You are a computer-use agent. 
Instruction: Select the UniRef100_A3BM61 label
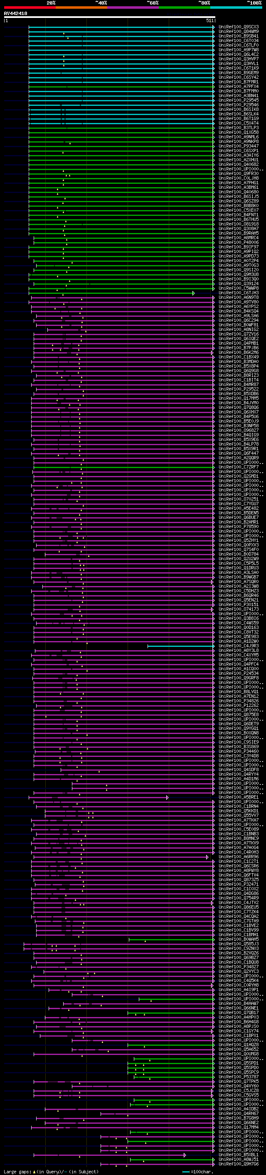coord(239,188)
